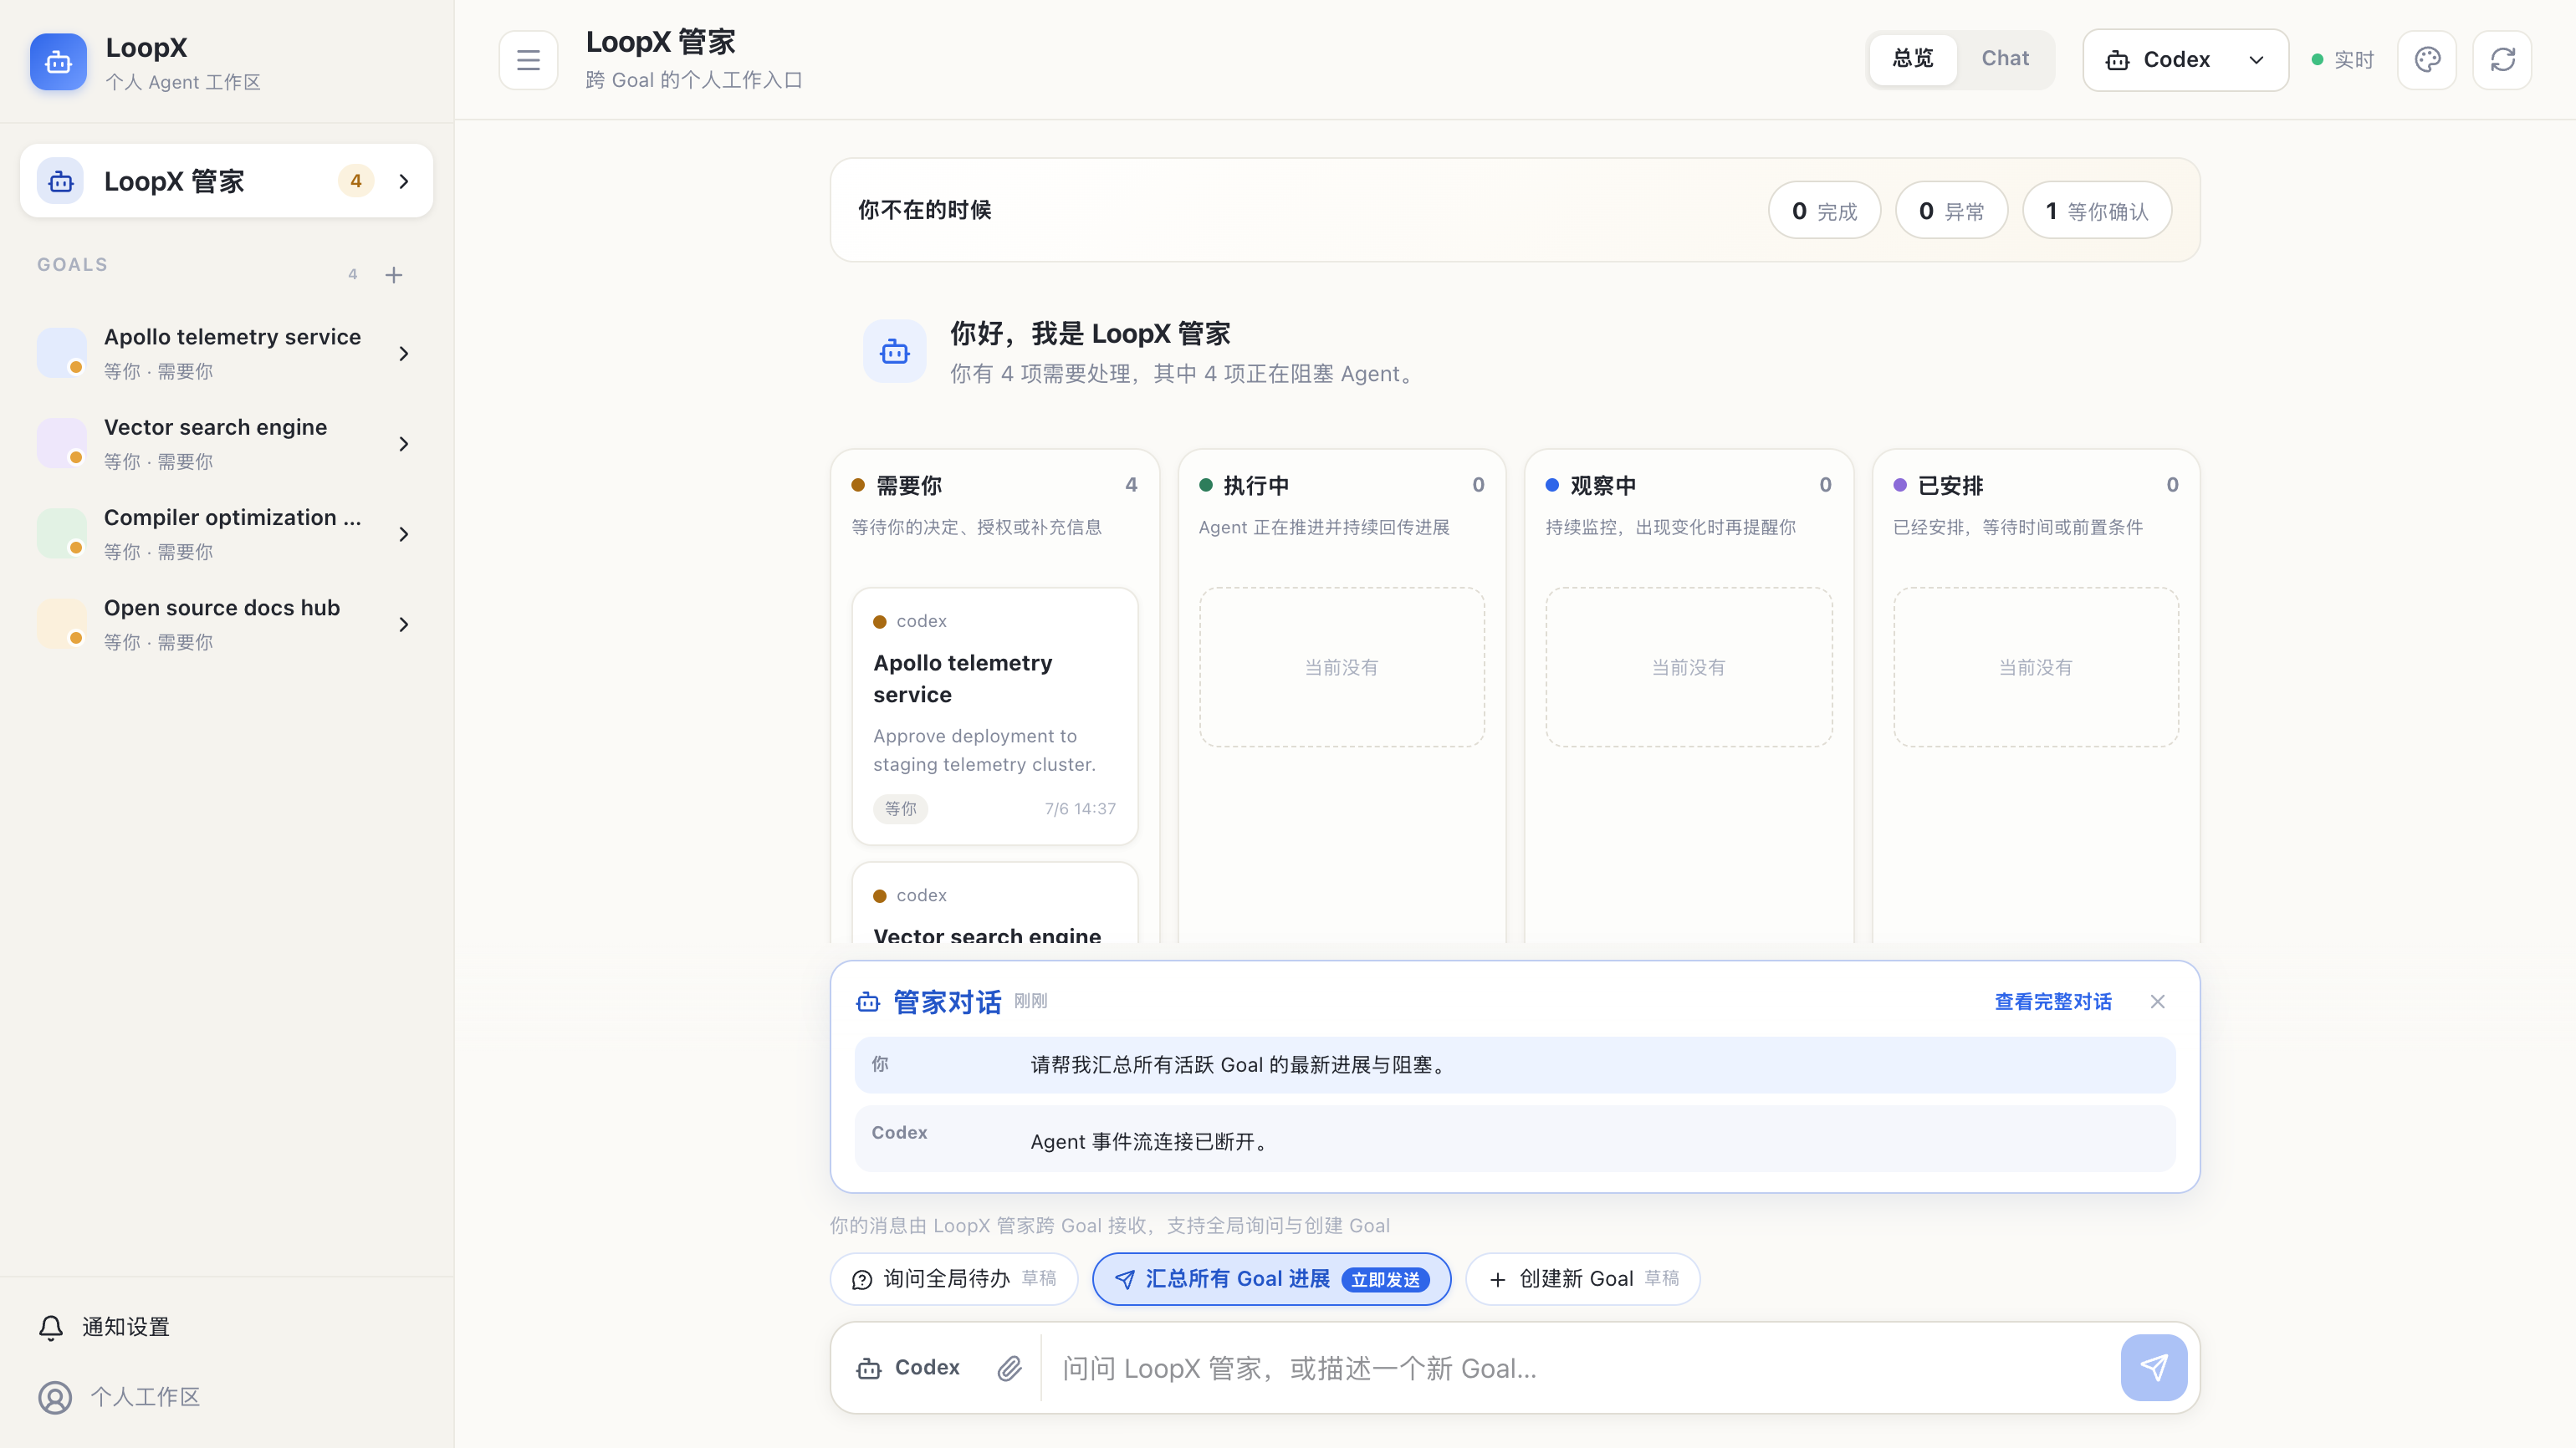The height and width of the screenshot is (1448, 2576).
Task: Click the 4 badge on LoopX 管家
Action: [x=356, y=181]
